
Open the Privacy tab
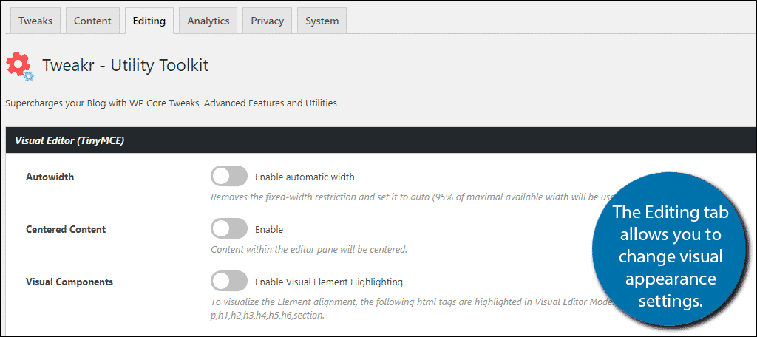pyautogui.click(x=267, y=21)
